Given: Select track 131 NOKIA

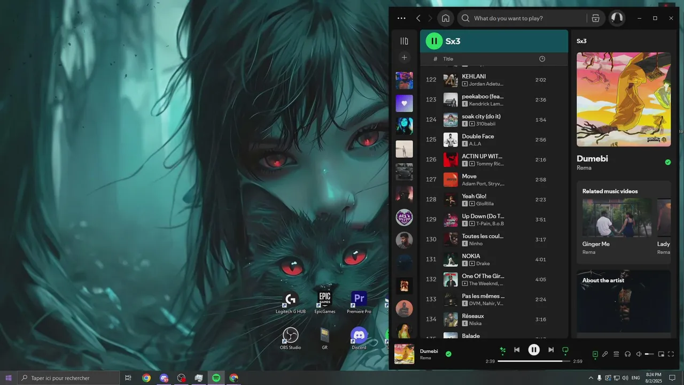Looking at the screenshot, I should coord(494,259).
